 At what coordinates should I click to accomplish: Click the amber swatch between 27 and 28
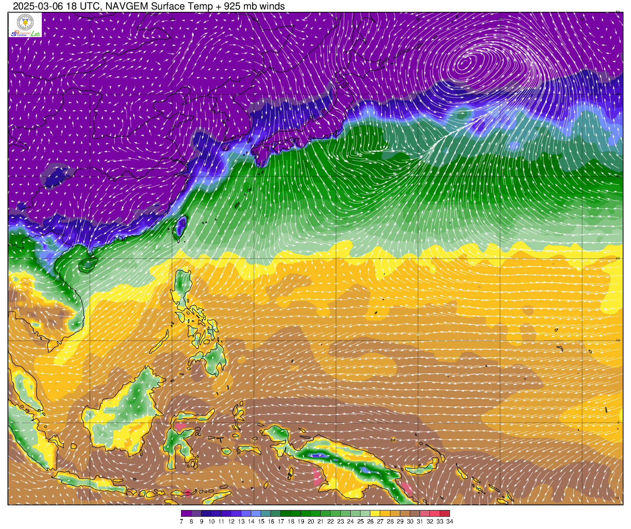pos(385,513)
